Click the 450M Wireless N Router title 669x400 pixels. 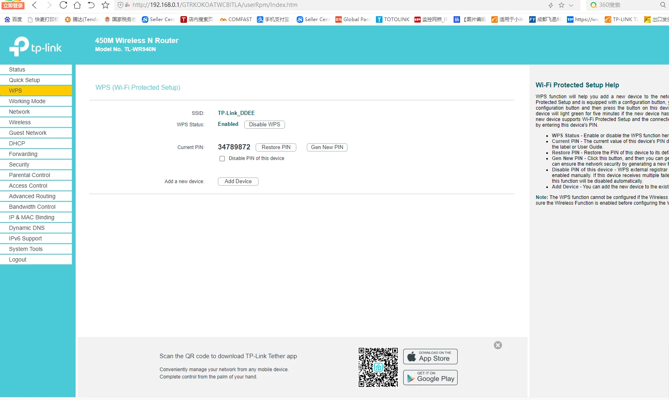tap(137, 41)
